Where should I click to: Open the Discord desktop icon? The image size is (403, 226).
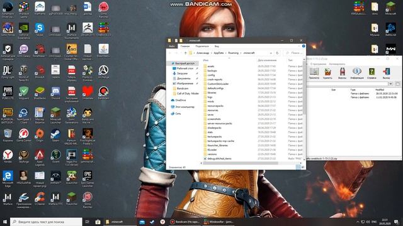point(55,92)
